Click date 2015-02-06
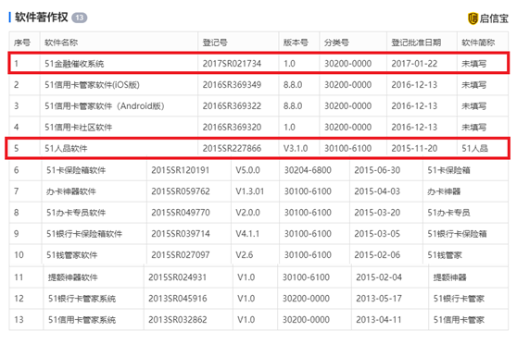517x344 pixels. pos(377,255)
